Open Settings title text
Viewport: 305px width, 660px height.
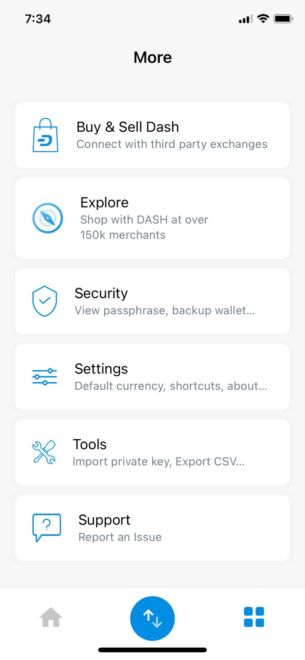pos(101,369)
